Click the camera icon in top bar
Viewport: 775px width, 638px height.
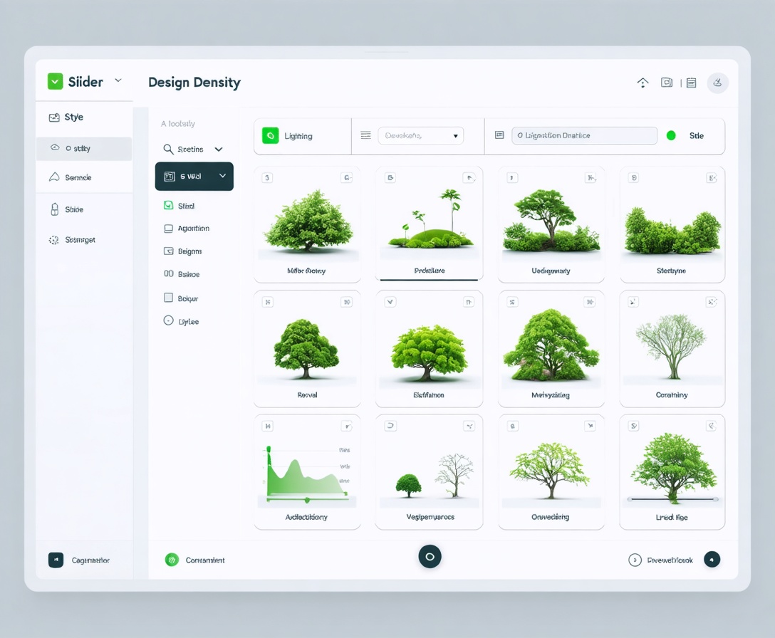(667, 83)
